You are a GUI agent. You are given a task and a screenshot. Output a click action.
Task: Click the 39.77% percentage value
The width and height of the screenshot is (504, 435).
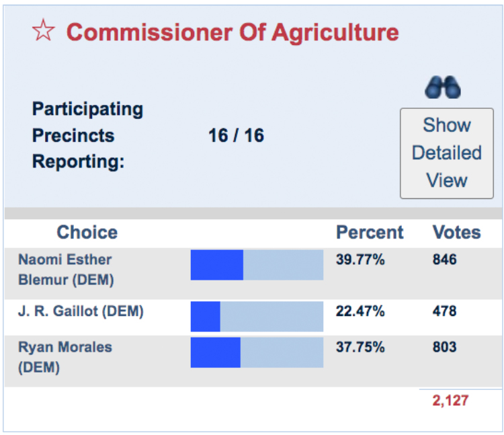click(x=360, y=260)
